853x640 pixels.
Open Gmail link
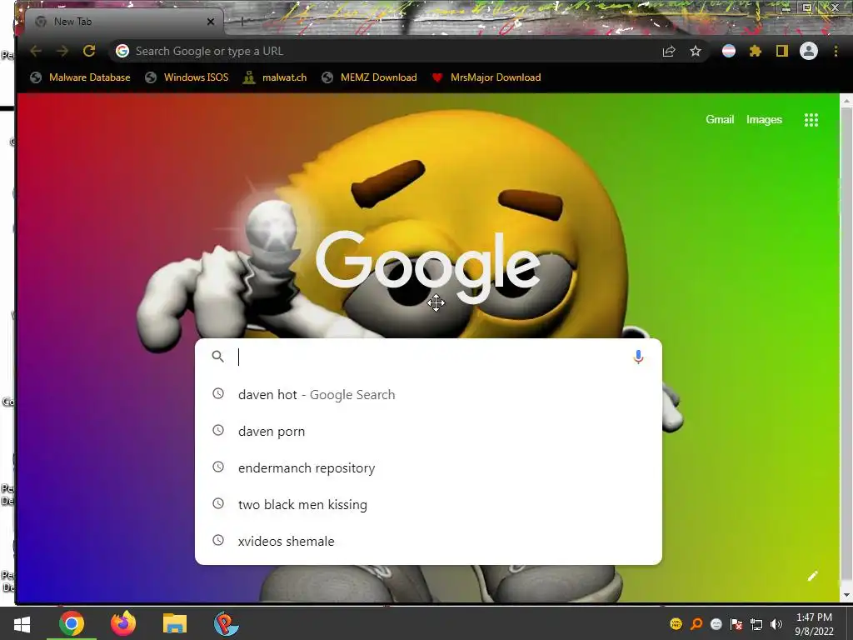pyautogui.click(x=720, y=120)
